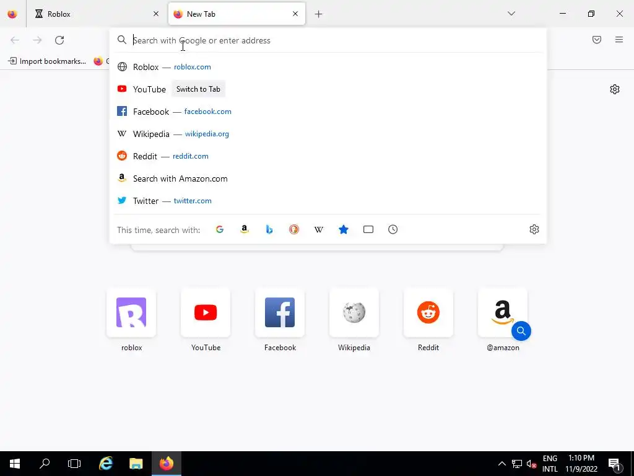Open a new tab with plus button
This screenshot has height=476, width=634.
[319, 14]
